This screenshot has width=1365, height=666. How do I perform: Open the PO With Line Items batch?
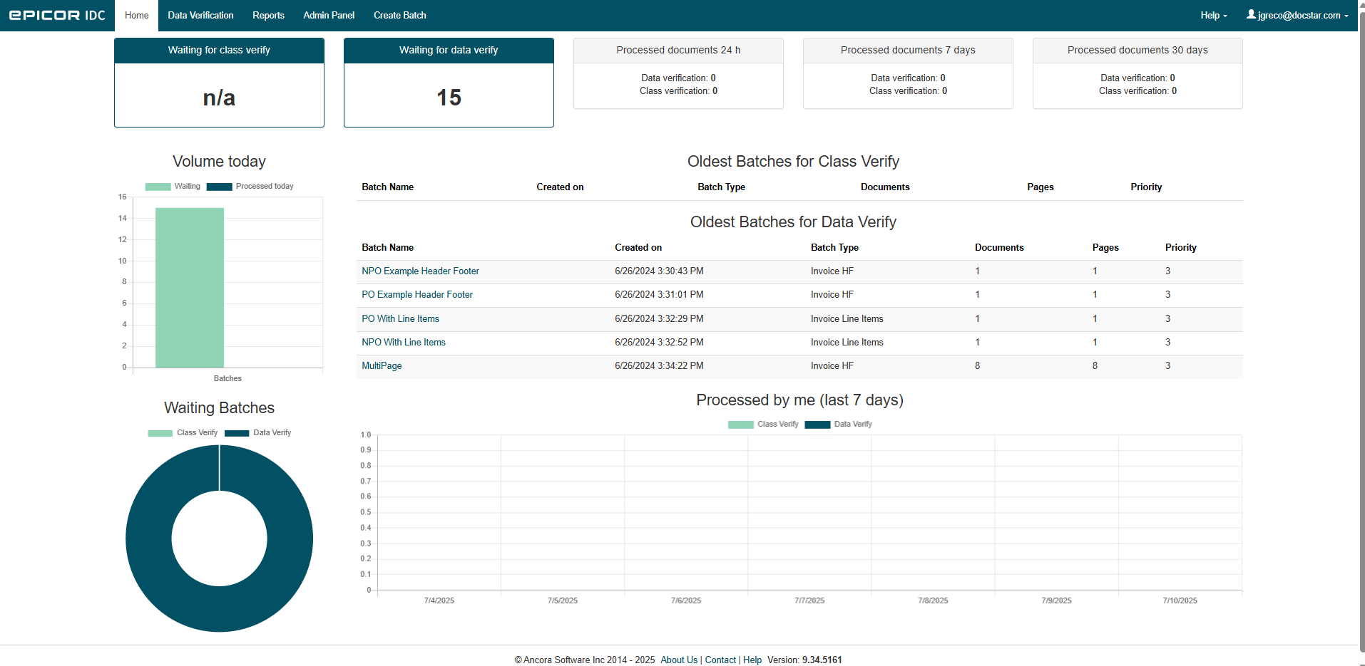pyautogui.click(x=400, y=318)
